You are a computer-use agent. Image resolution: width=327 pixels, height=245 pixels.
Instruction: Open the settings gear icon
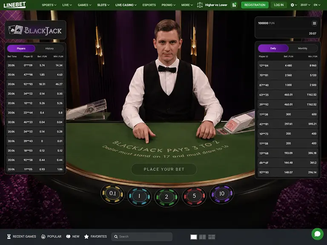click(292, 5)
